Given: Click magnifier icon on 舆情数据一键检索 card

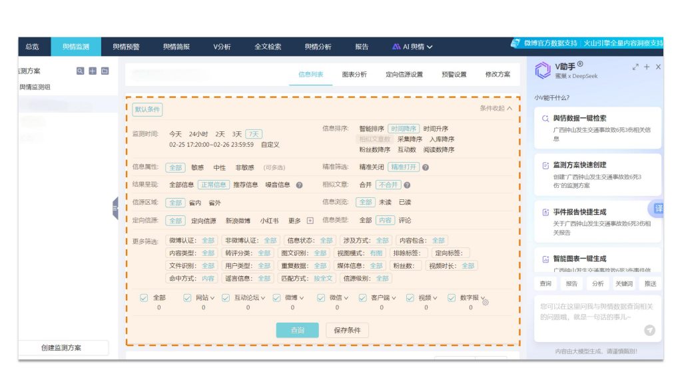Looking at the screenshot, I should (545, 119).
